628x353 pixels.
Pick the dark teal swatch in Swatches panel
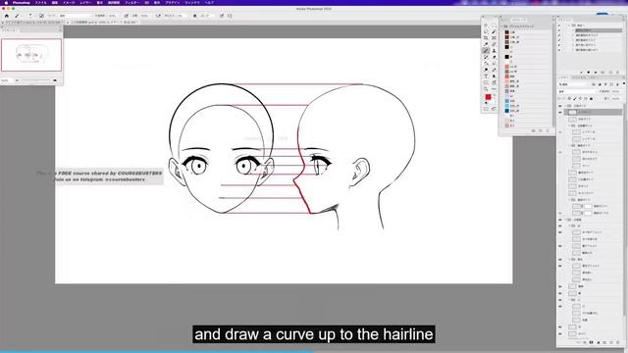[506, 111]
